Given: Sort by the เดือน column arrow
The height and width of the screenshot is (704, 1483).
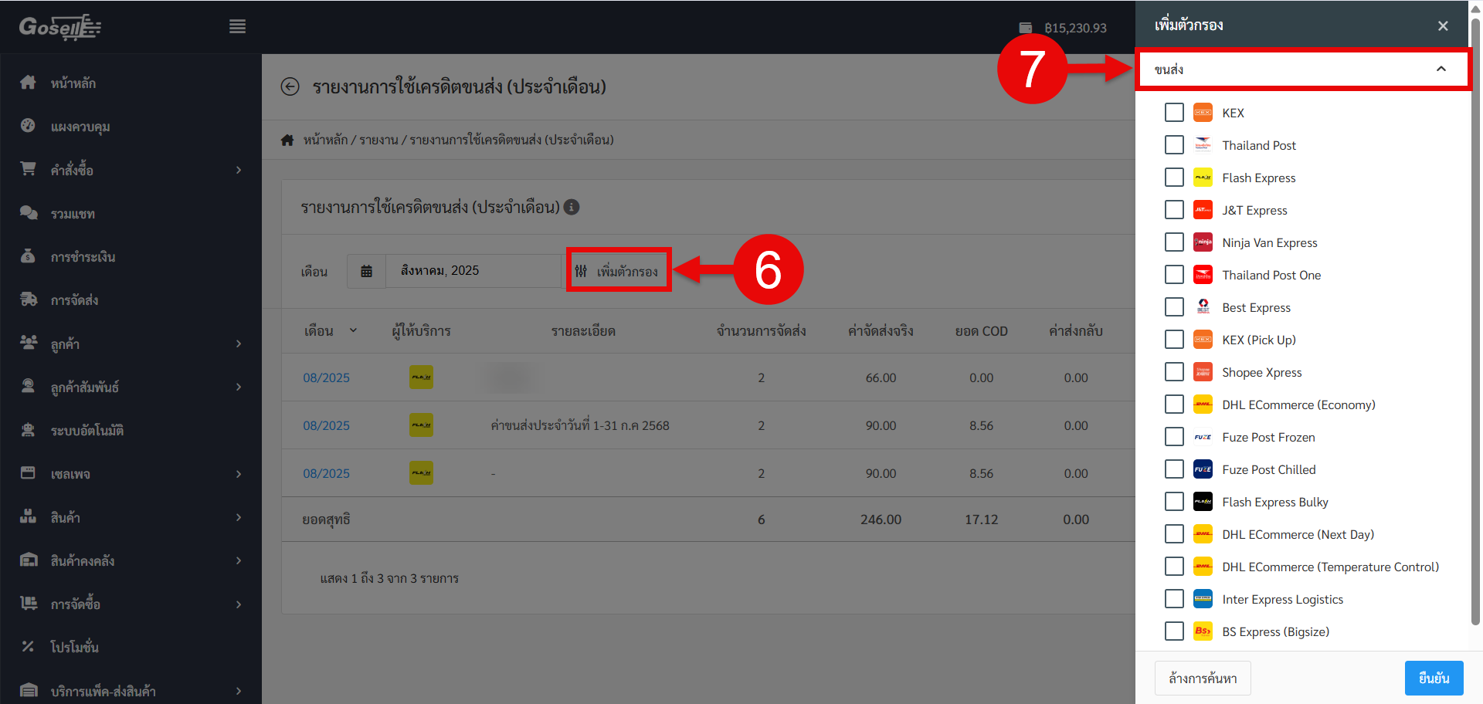Looking at the screenshot, I should pos(353,330).
